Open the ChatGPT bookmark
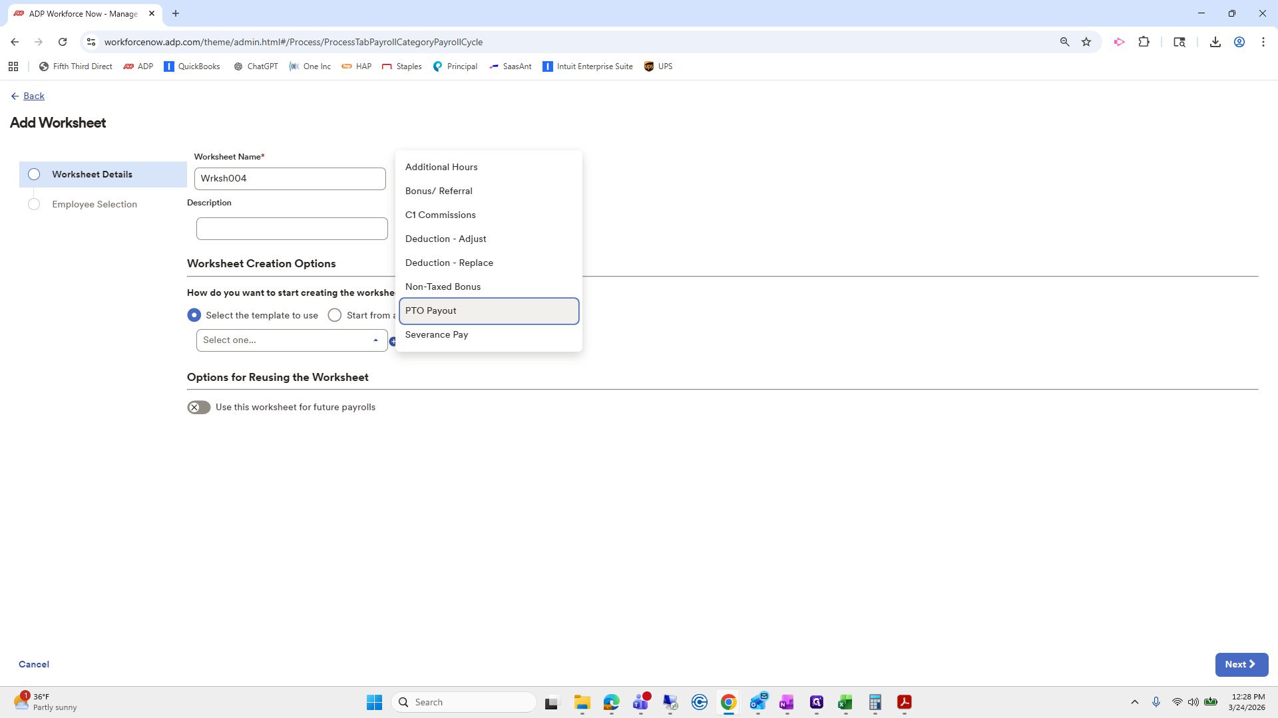 tap(256, 66)
